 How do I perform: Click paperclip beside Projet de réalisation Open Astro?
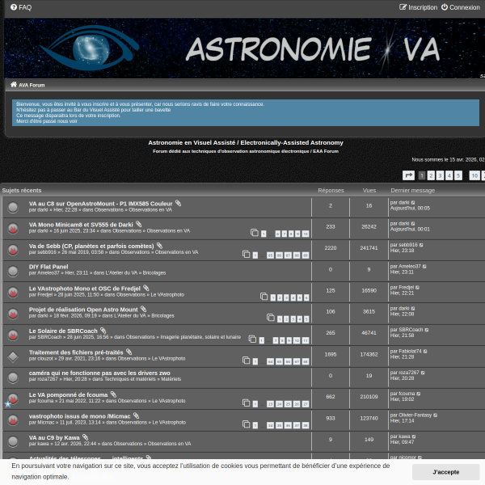click(x=143, y=309)
